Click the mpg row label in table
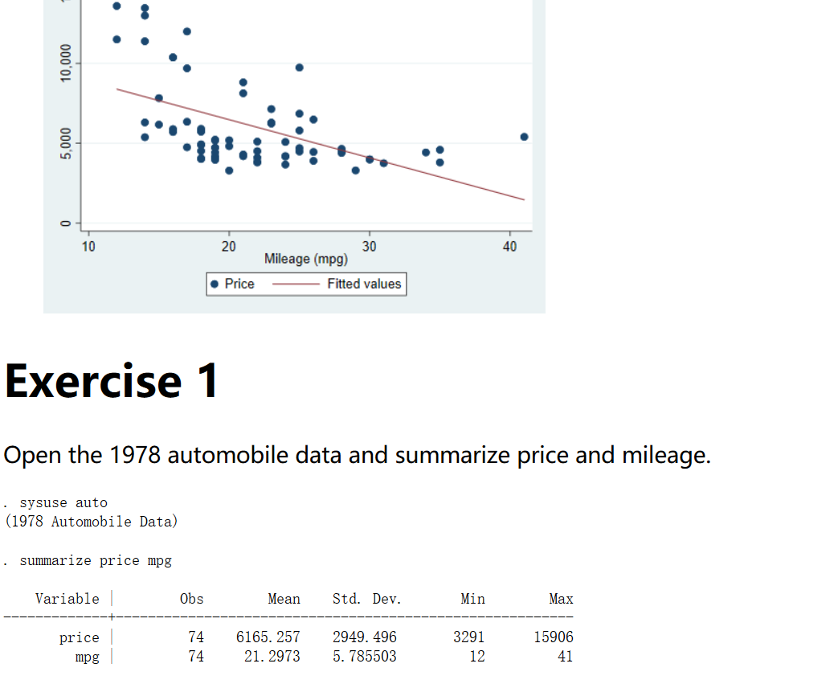Screen dimensions: 838x680 (87, 657)
